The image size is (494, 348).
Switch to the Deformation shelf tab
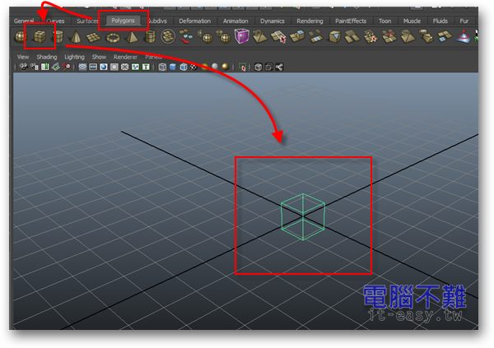194,21
